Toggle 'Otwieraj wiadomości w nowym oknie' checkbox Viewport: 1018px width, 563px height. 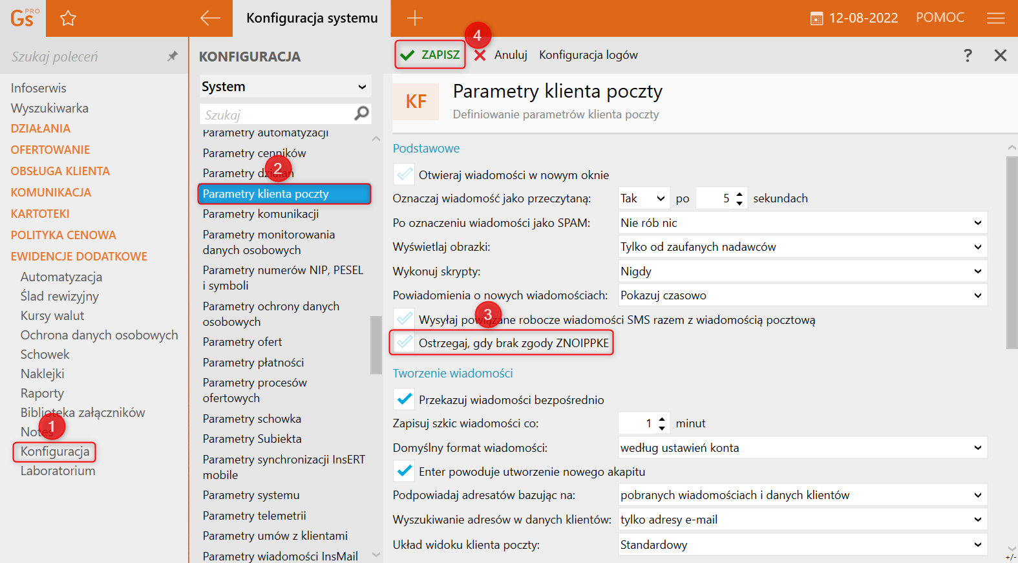(405, 175)
